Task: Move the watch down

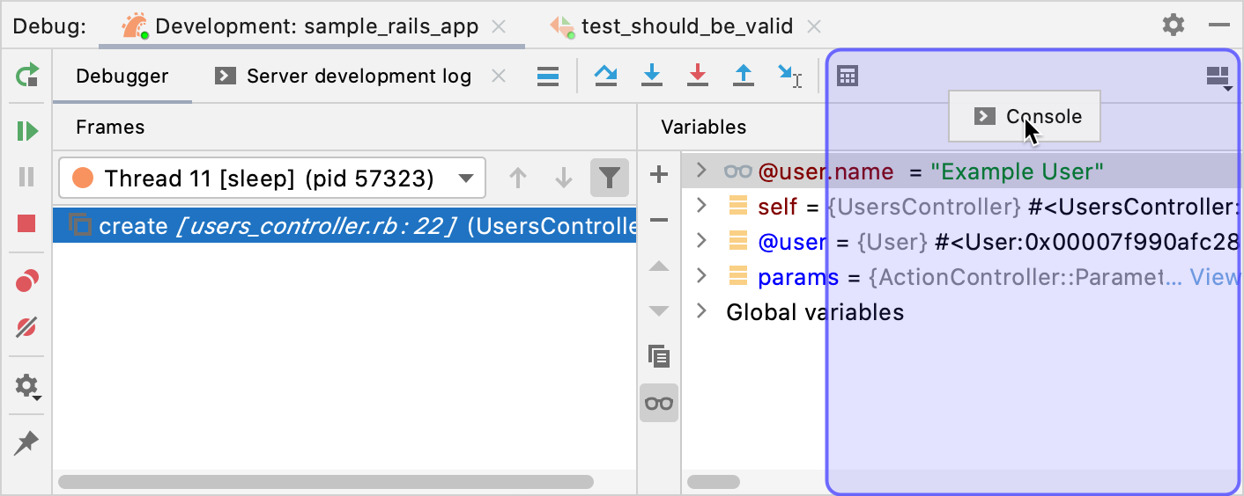Action: pos(659,310)
